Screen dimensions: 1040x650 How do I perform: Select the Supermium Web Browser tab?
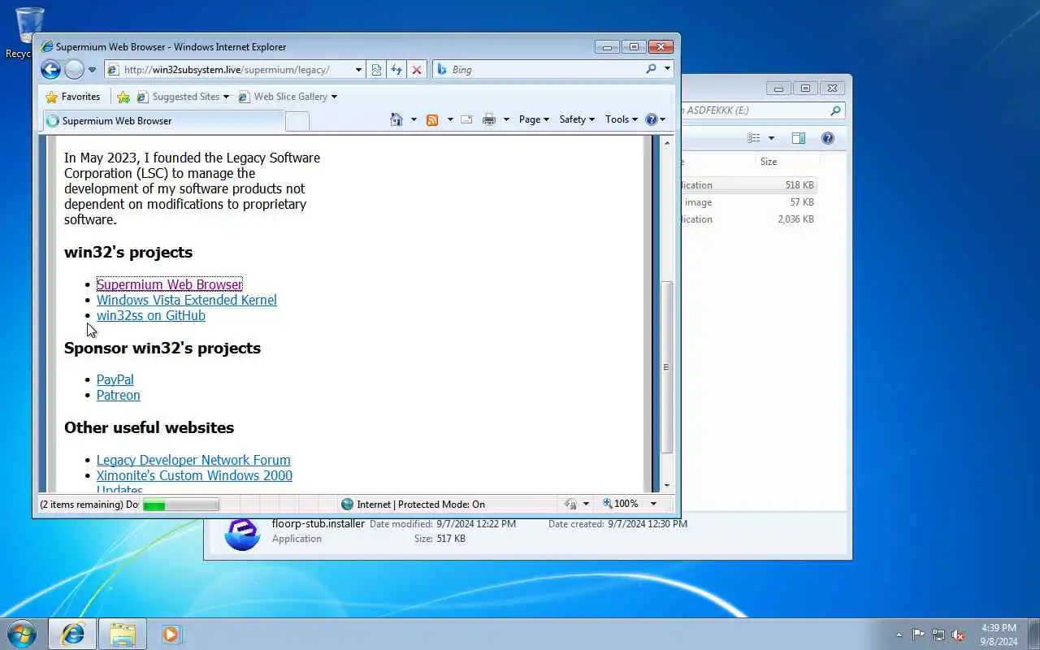(x=163, y=121)
